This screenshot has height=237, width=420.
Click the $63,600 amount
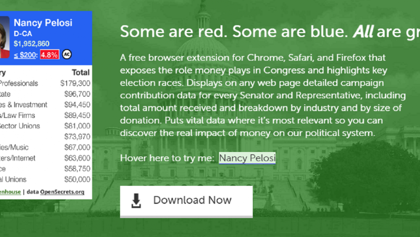point(77,158)
